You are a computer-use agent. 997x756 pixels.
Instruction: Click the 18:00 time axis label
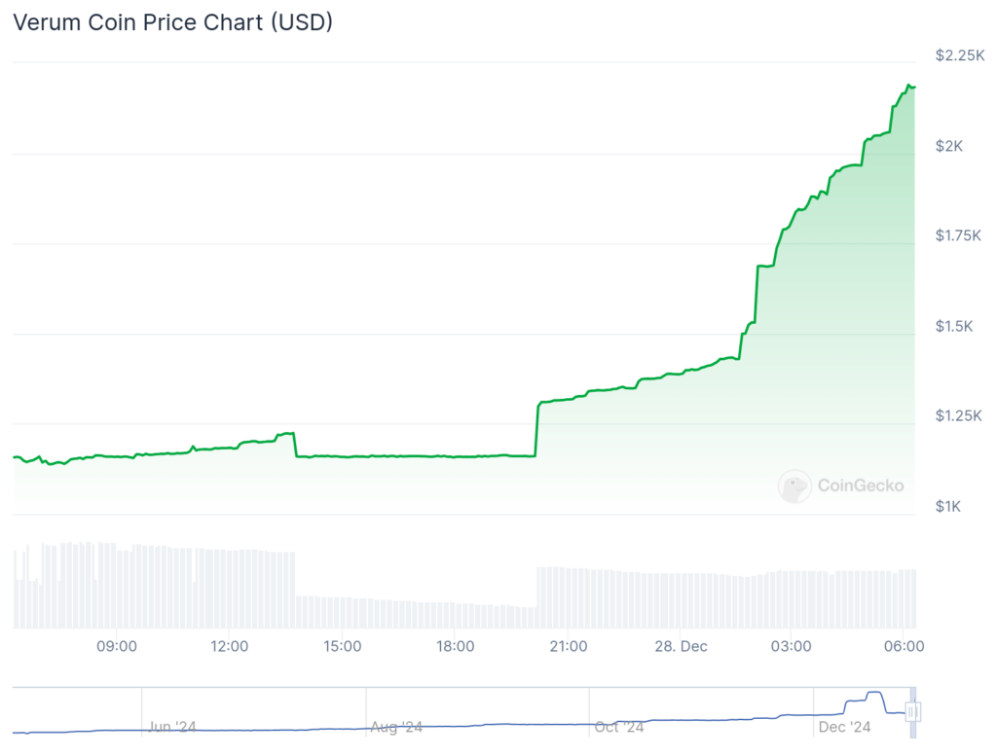tap(456, 646)
